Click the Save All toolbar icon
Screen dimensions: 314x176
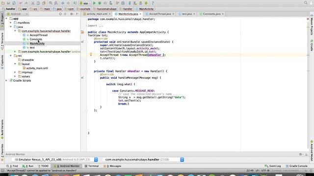pyautogui.click(x=8, y=3)
